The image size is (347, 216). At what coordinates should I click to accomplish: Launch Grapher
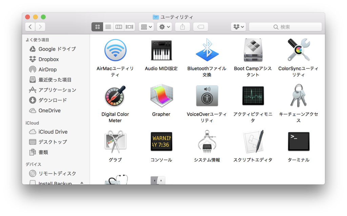point(161,96)
